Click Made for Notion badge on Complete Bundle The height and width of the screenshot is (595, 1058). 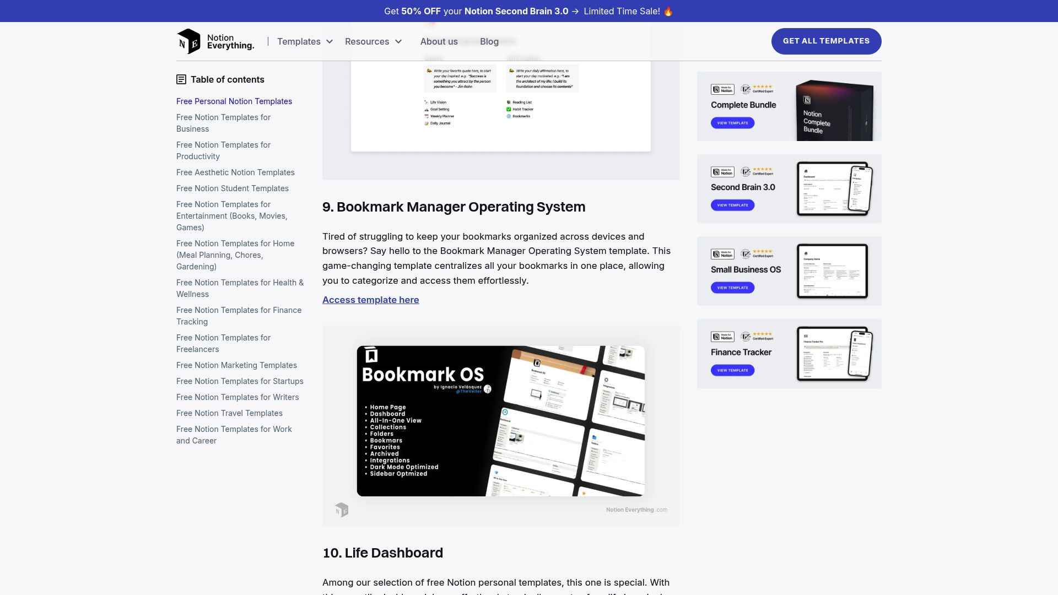pyautogui.click(x=722, y=89)
